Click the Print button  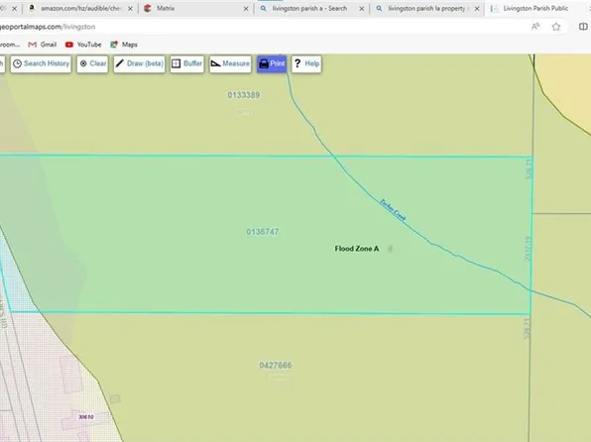click(272, 63)
